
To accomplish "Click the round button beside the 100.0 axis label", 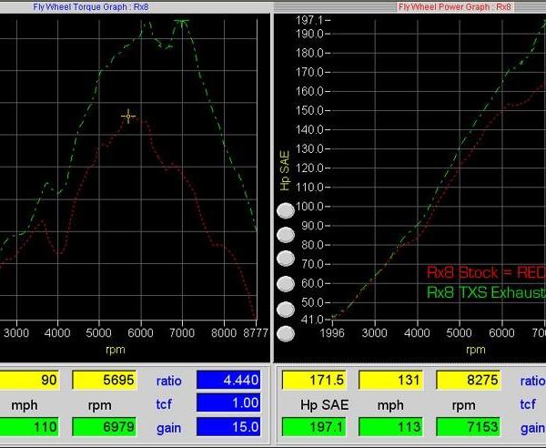I will (286, 210).
